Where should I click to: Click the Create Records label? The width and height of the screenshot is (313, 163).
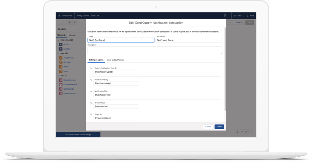(70, 80)
